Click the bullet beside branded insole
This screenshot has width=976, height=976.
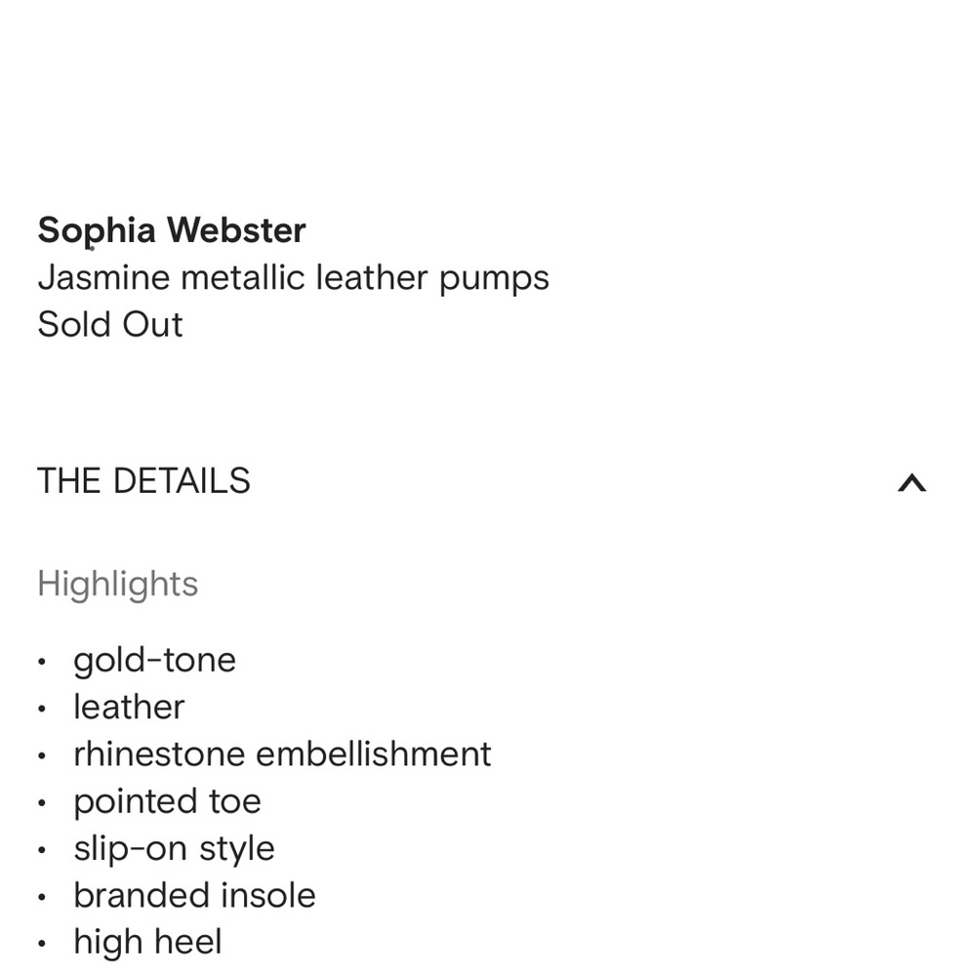[42, 898]
